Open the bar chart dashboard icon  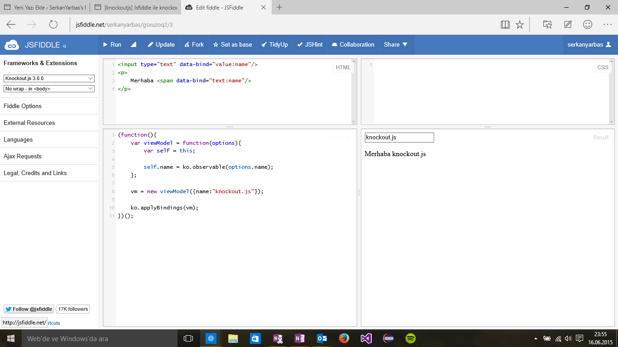[x=134, y=44]
